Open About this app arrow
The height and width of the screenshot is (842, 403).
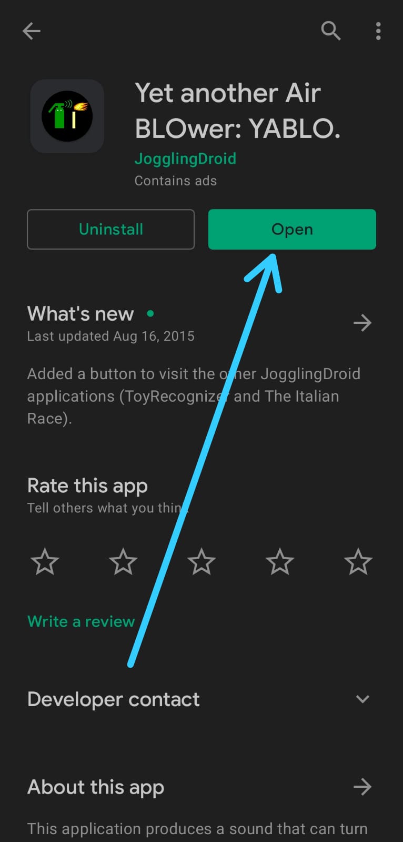[362, 787]
